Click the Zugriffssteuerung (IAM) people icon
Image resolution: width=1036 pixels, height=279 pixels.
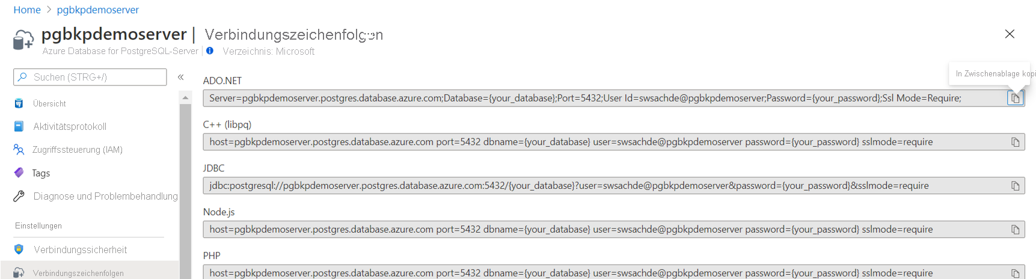19,149
